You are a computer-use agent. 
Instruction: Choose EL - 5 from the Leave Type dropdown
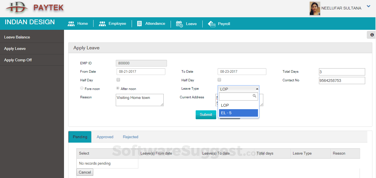click(x=238, y=113)
